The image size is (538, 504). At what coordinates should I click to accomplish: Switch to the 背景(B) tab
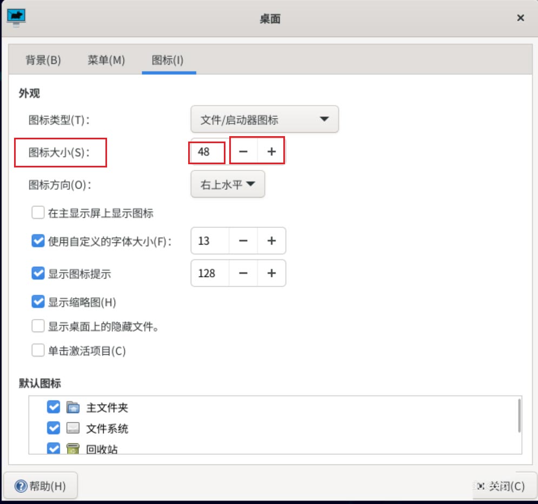(x=43, y=60)
